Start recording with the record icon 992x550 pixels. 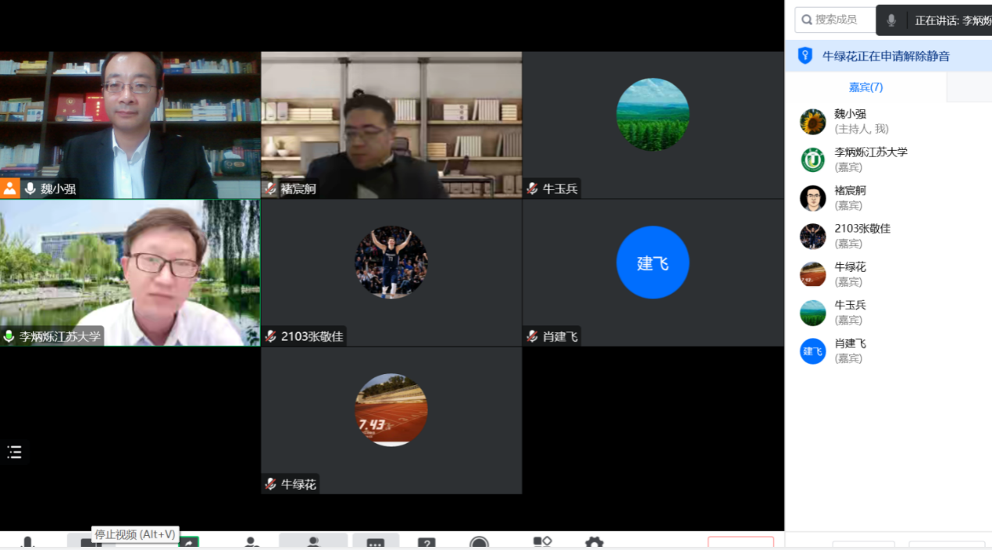click(x=479, y=543)
